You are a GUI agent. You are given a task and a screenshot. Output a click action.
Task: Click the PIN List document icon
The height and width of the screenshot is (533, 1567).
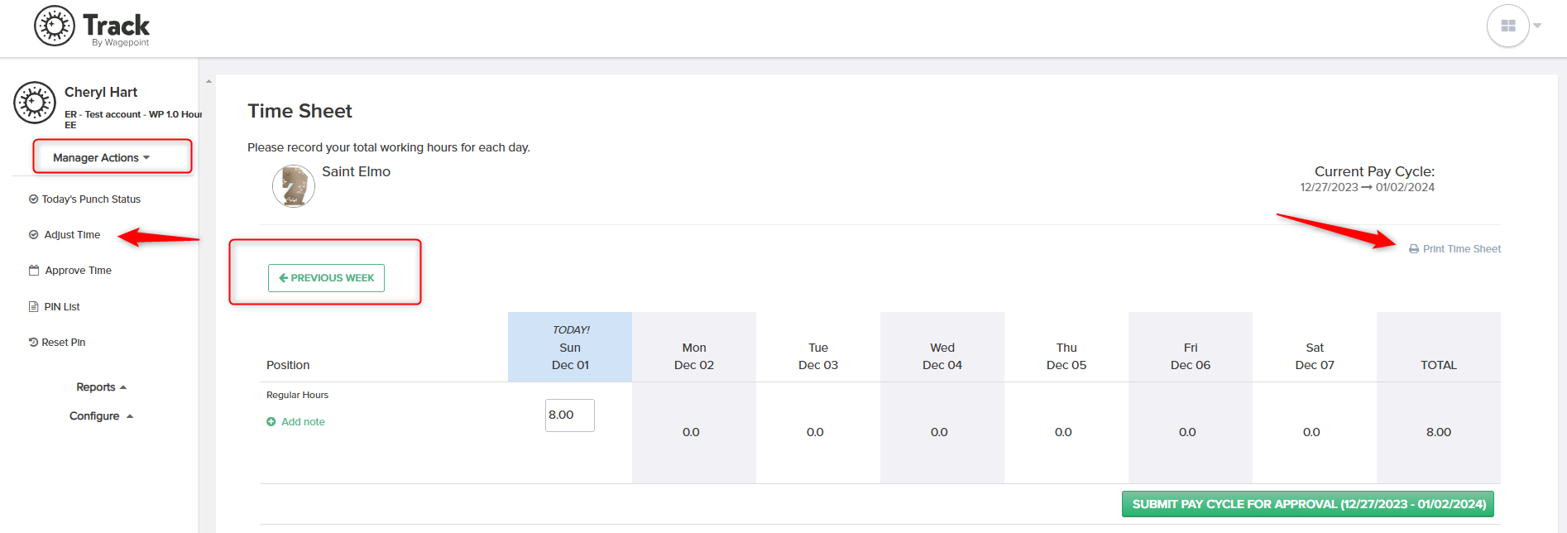pos(34,307)
